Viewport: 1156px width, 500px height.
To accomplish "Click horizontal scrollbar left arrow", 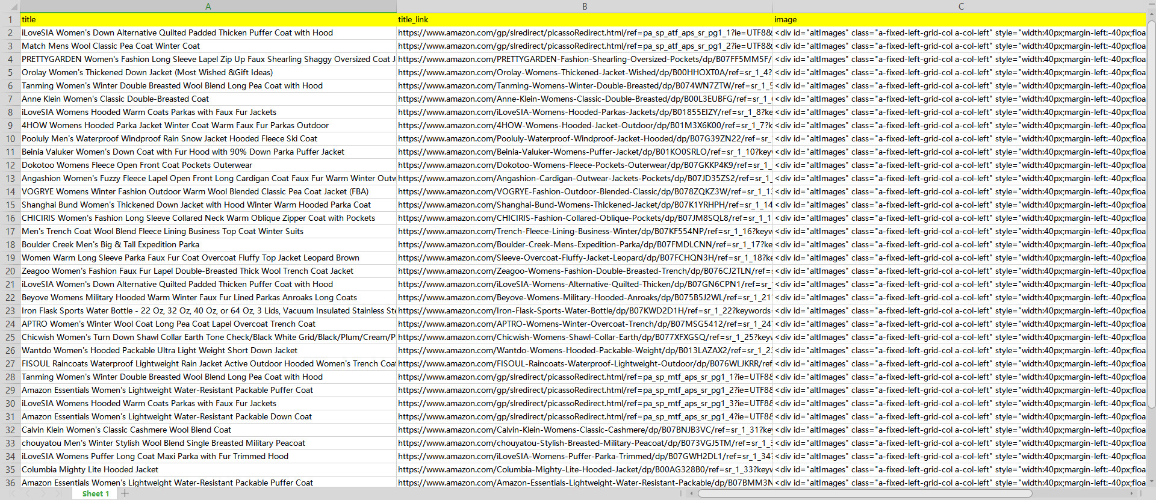I will click(691, 493).
